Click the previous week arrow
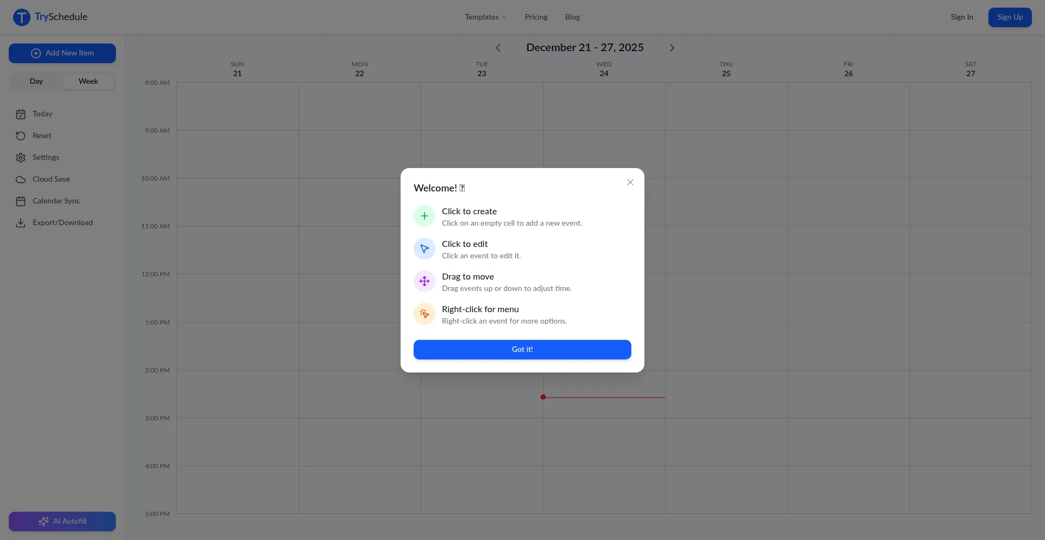 [x=498, y=48]
